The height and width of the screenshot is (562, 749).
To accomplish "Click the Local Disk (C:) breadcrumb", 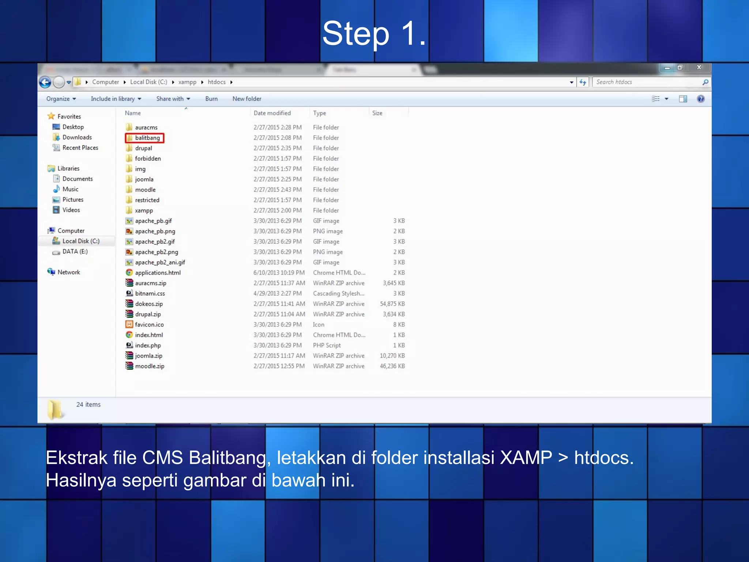I will click(148, 82).
